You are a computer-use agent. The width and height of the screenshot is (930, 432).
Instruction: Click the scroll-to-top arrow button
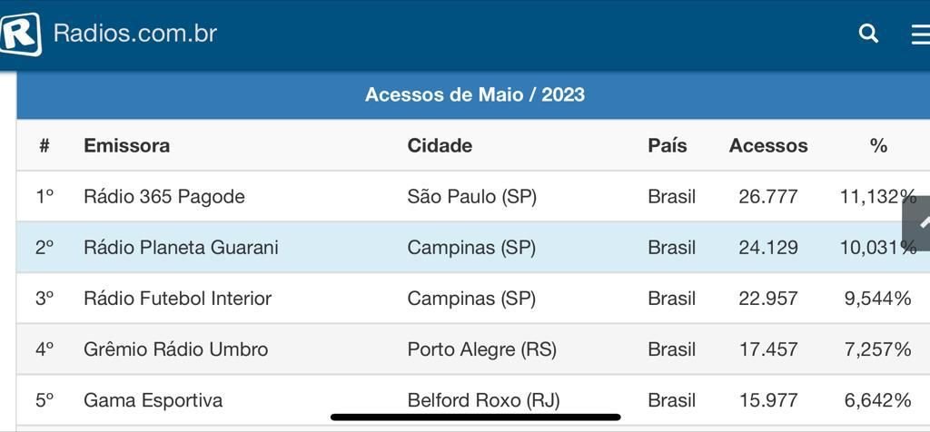[917, 223]
